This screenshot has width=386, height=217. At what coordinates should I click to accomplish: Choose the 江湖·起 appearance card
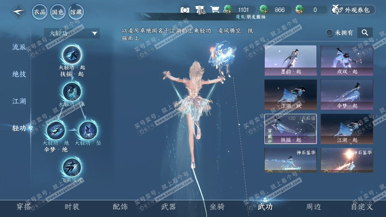tap(347, 129)
